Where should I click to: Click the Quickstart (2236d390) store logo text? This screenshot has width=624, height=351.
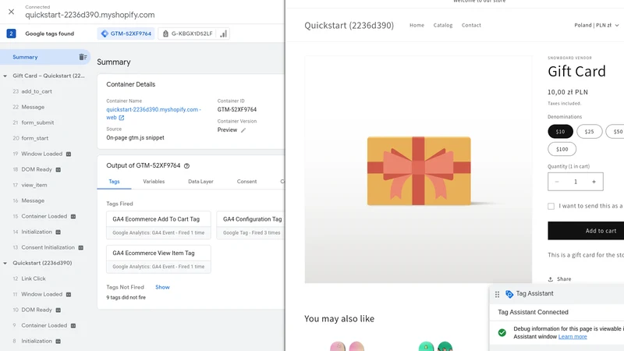click(349, 26)
